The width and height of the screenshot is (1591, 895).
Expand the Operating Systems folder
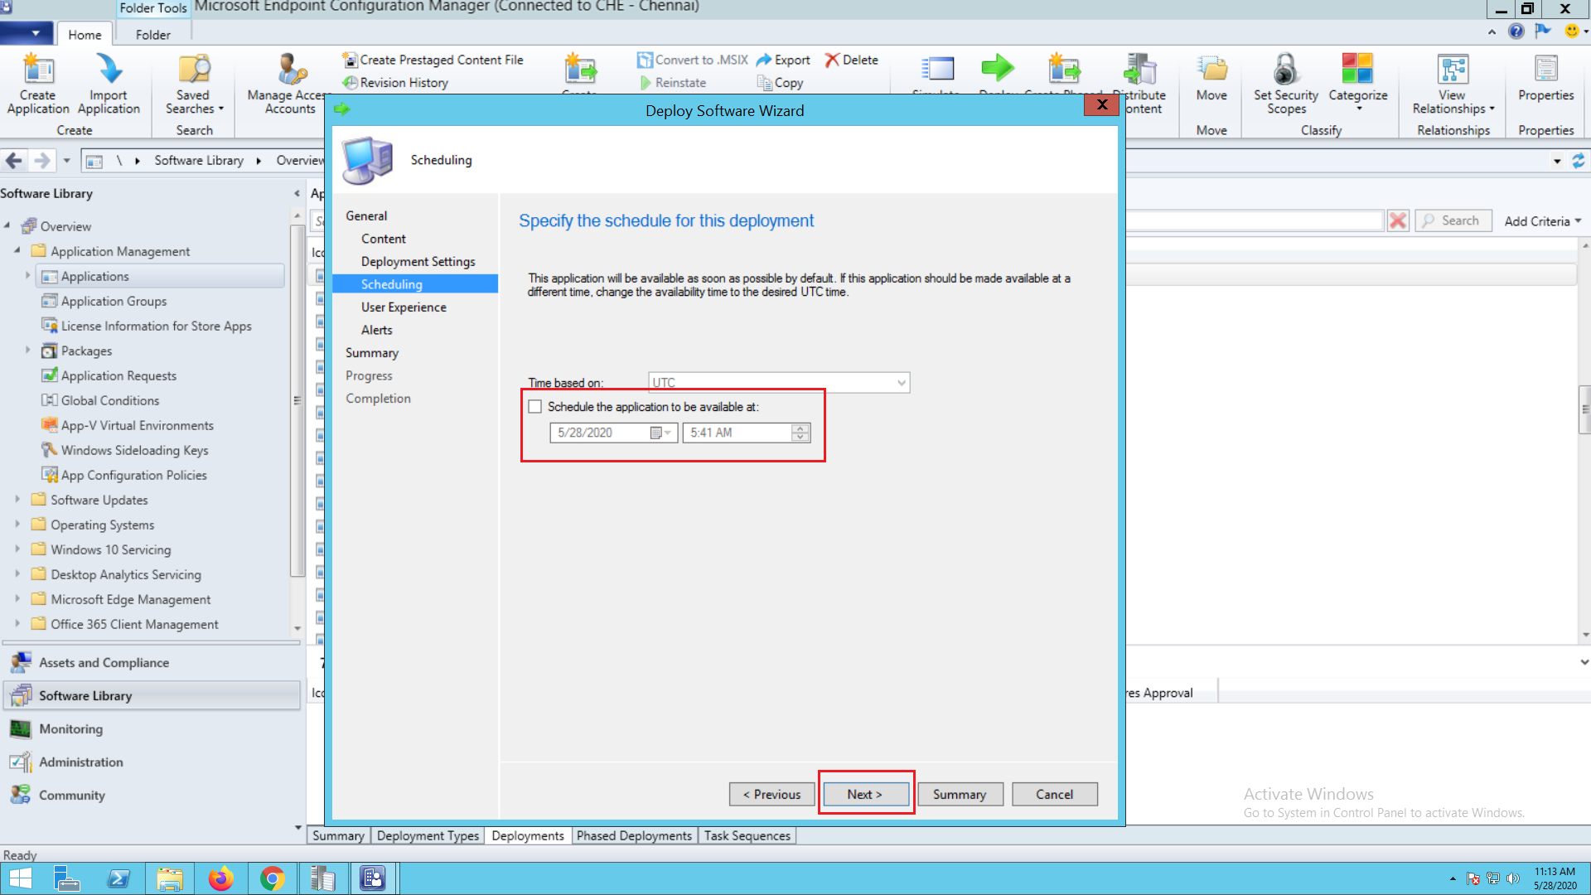tap(17, 525)
